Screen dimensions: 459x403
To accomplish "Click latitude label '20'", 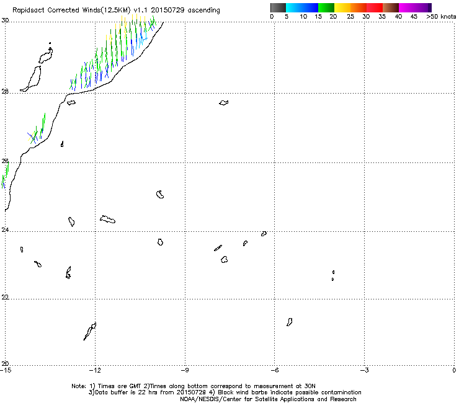I will tap(5, 364).
